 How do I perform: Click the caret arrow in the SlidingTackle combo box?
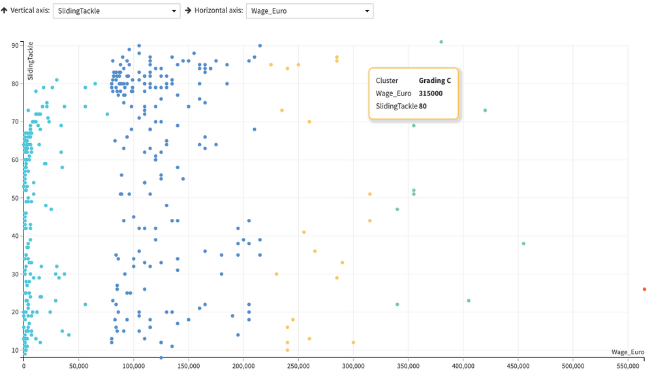pos(174,11)
